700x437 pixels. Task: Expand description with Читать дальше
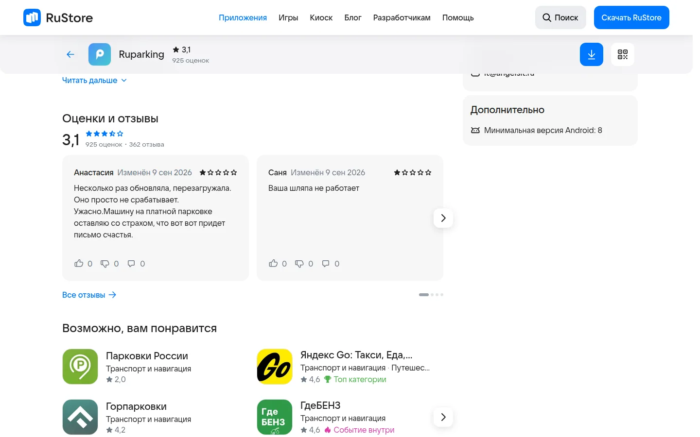(94, 81)
